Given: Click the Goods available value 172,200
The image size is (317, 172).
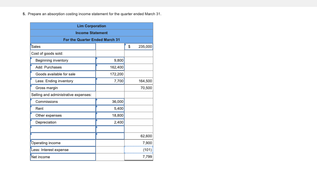Looking at the screenshot, I should coord(110,74).
